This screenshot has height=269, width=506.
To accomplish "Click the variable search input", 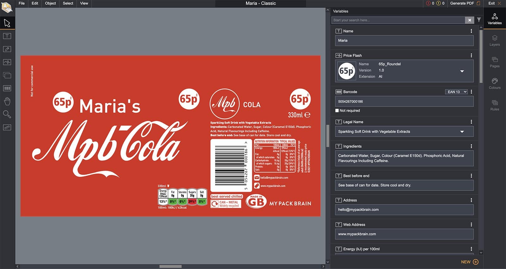I will [398, 20].
